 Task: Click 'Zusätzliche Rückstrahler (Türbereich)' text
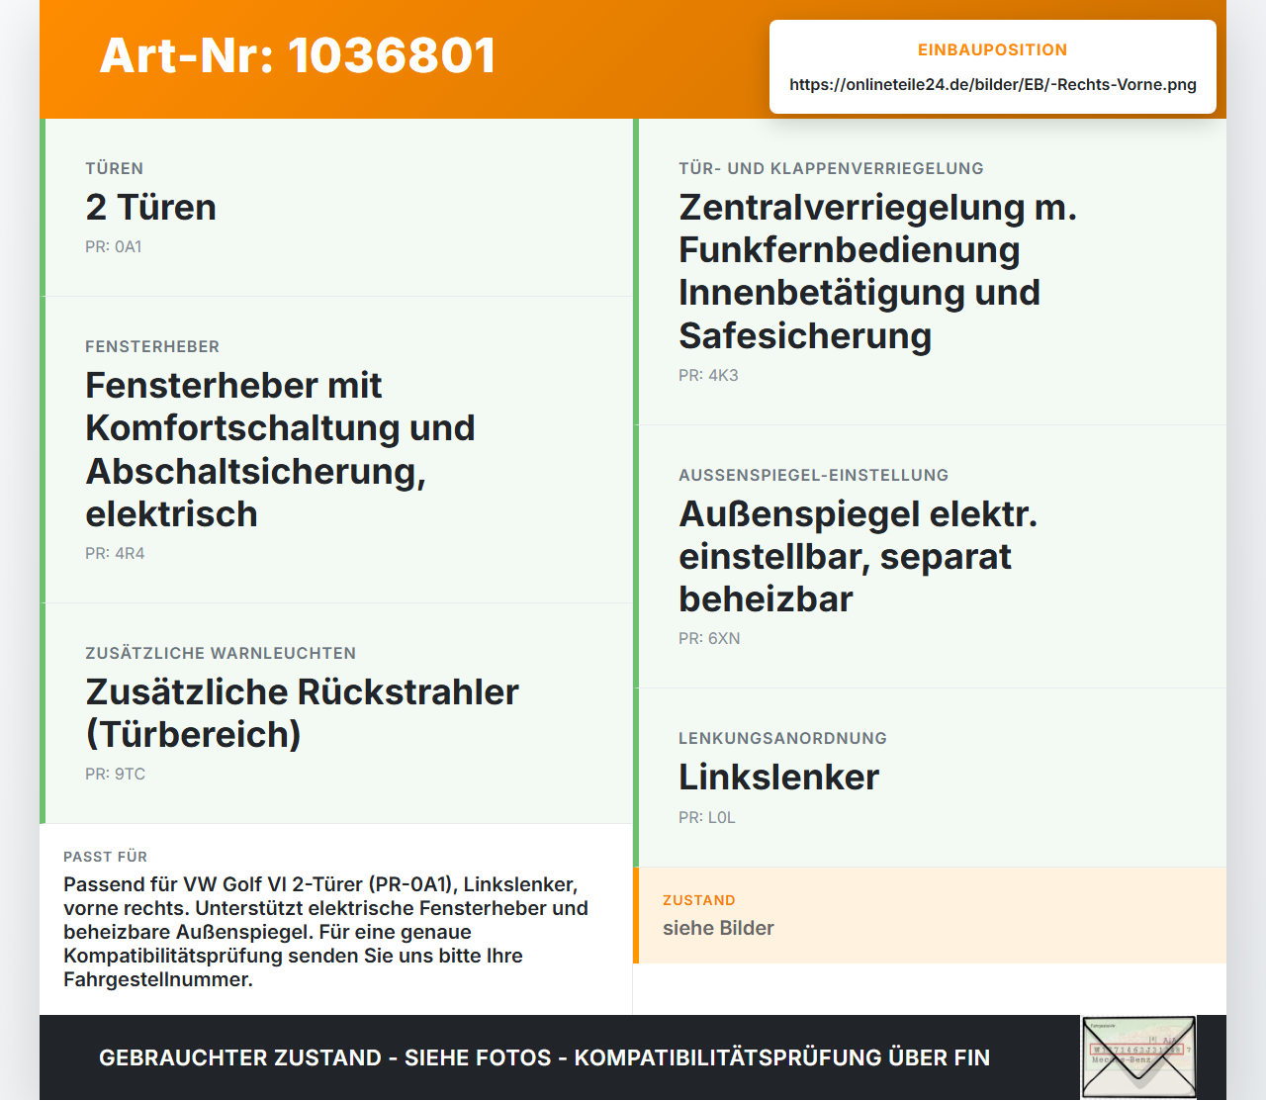pyautogui.click(x=302, y=713)
